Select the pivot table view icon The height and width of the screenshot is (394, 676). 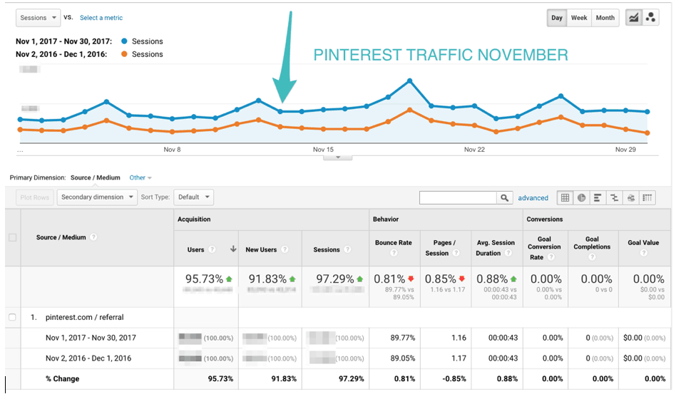click(x=647, y=197)
